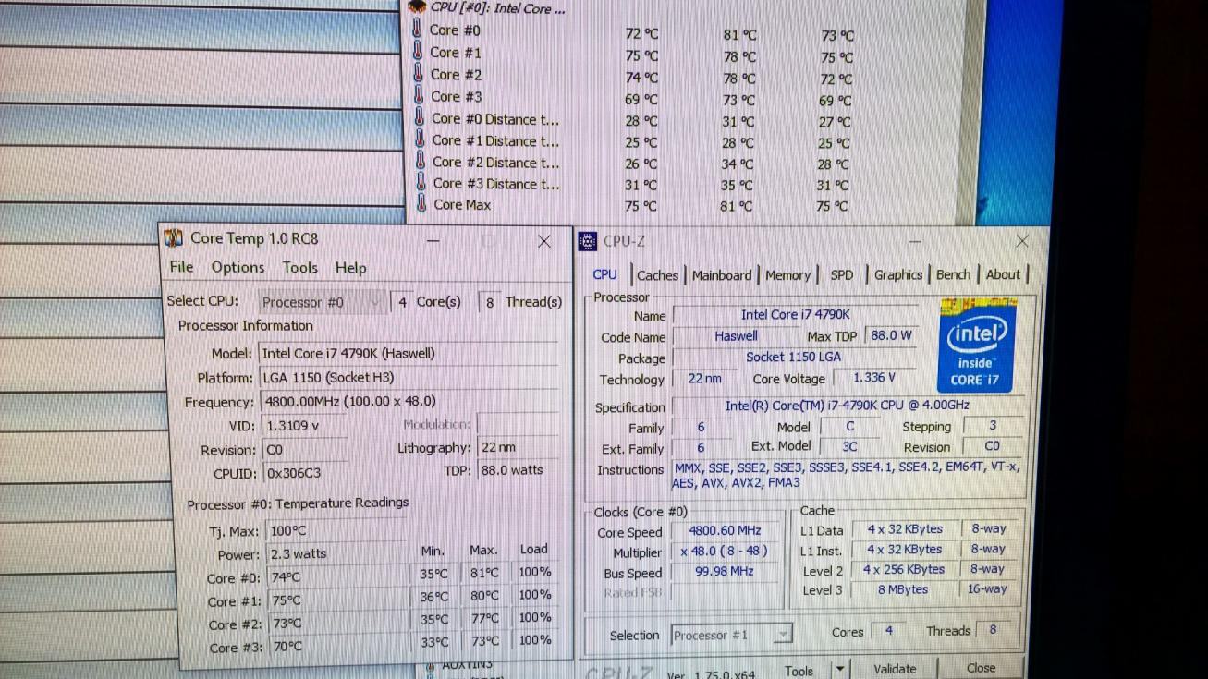Screen dimensions: 1208x679
Task: Select the Core #0 Distance row label
Action: (495, 119)
